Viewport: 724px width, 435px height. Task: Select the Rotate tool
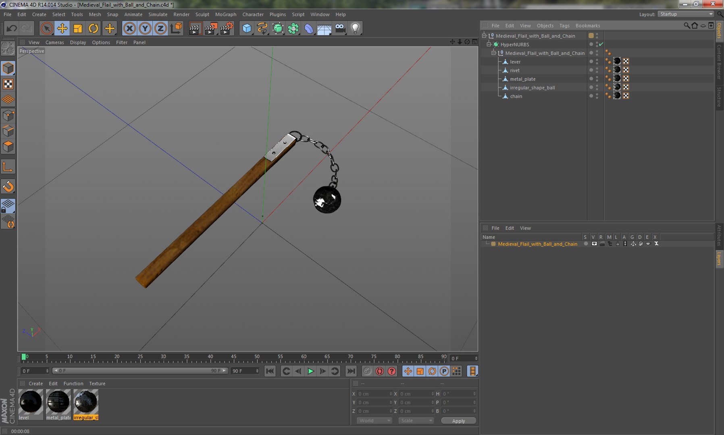94,28
